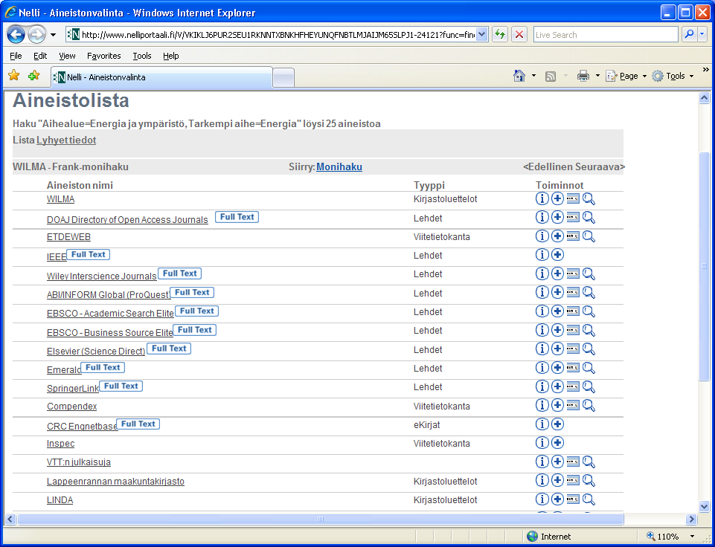Screen dimensions: 715x547
Task: Open the Inspec resource link
Action: coord(61,444)
